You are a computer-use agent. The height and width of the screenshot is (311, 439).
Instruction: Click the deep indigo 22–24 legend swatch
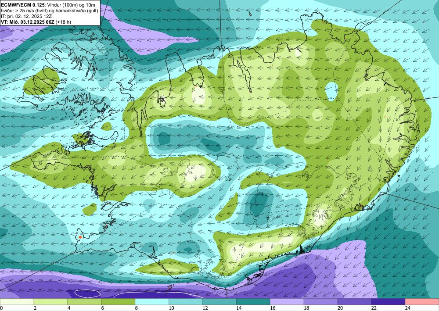tap(388, 302)
